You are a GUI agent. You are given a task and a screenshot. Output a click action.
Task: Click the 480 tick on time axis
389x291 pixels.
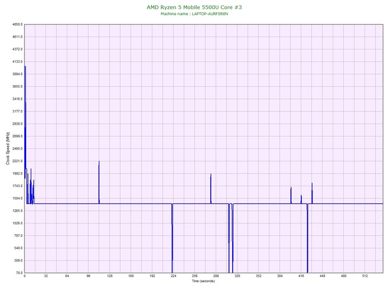344,276
